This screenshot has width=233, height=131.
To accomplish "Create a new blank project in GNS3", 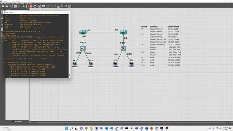I will (x=3, y=6).
